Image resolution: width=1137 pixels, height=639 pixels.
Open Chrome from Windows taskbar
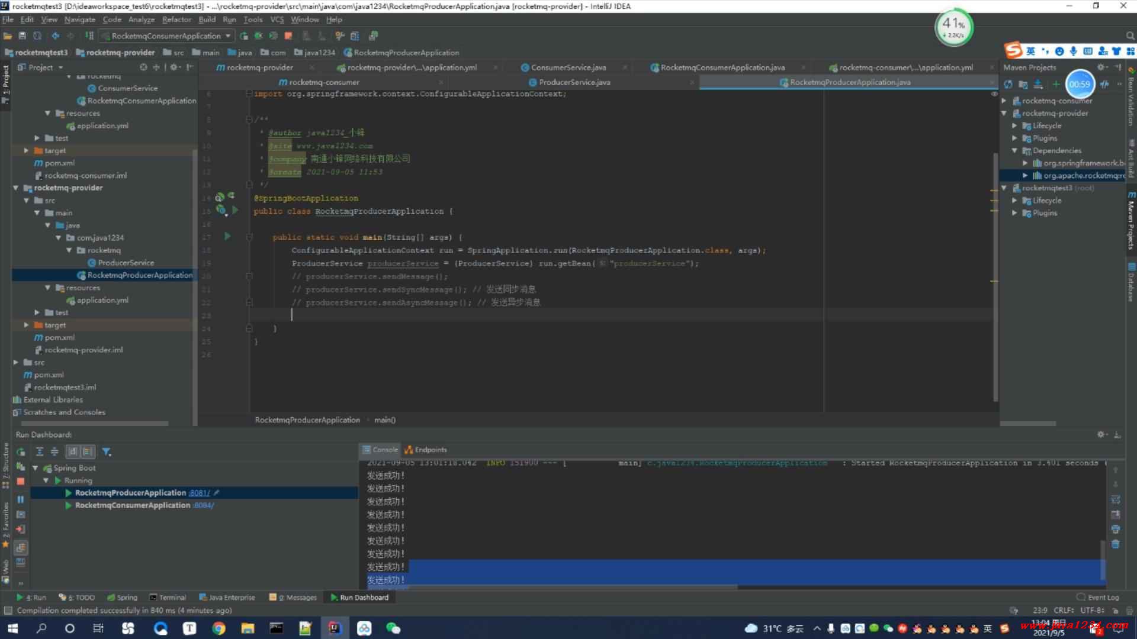click(219, 628)
